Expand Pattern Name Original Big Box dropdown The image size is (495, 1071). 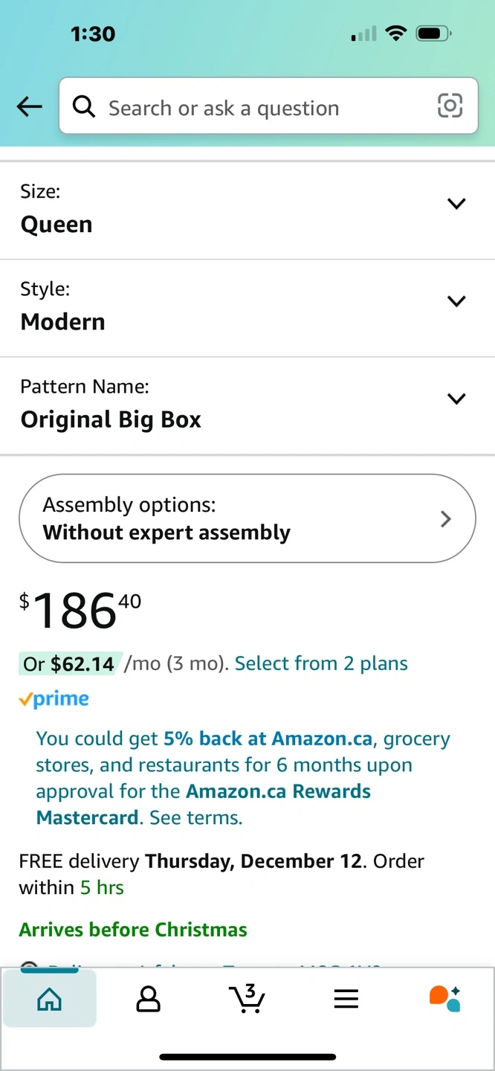[x=247, y=405]
